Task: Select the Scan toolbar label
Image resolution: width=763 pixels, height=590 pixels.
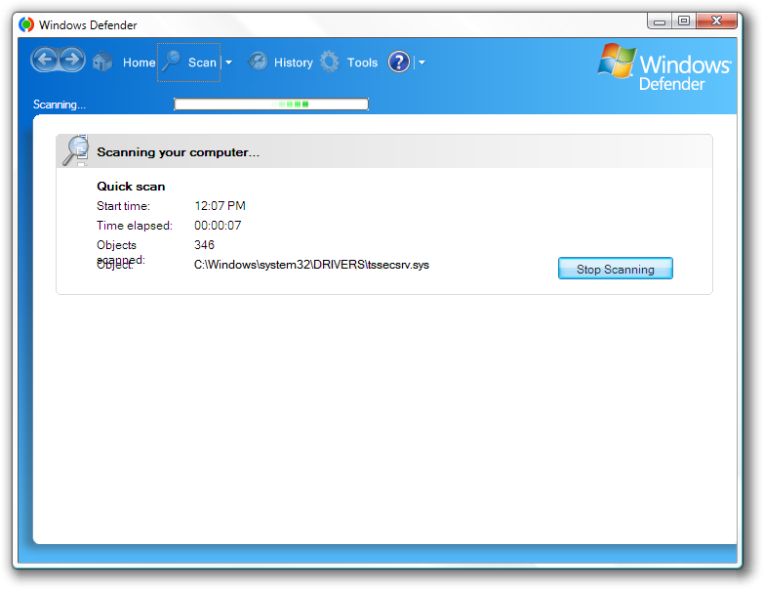Action: click(202, 63)
